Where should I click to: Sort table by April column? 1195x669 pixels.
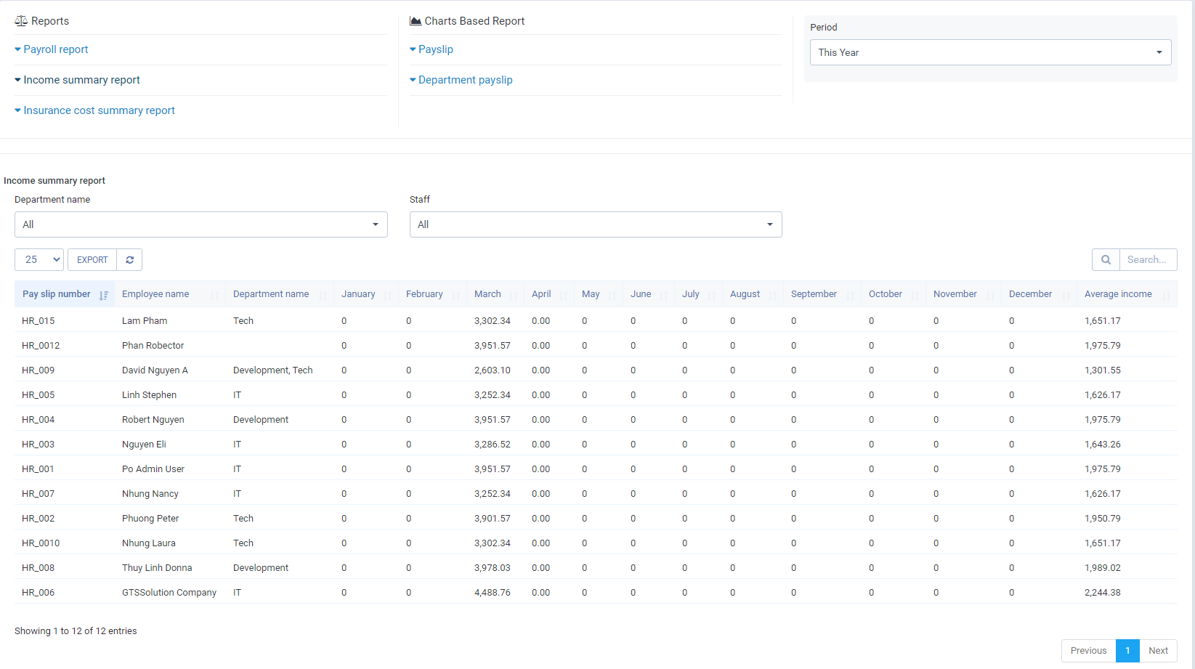coord(549,294)
